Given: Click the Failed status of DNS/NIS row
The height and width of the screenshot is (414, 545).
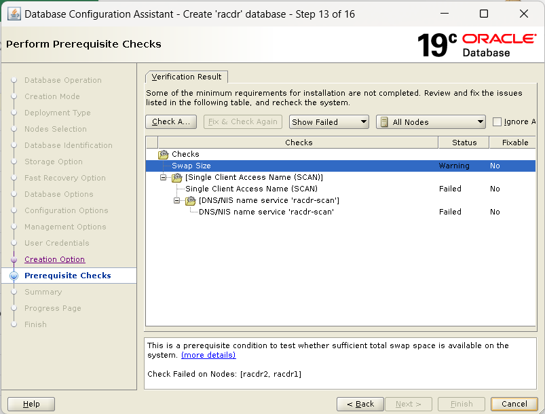Looking at the screenshot, I should (450, 212).
